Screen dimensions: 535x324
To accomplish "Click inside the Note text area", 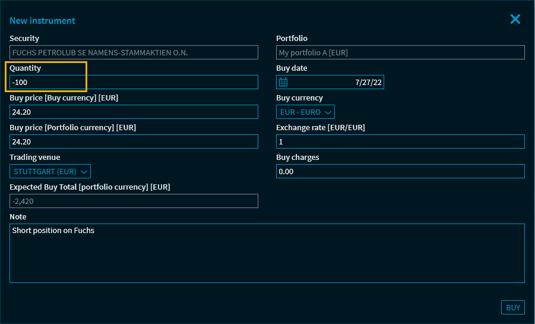I will pos(267,253).
